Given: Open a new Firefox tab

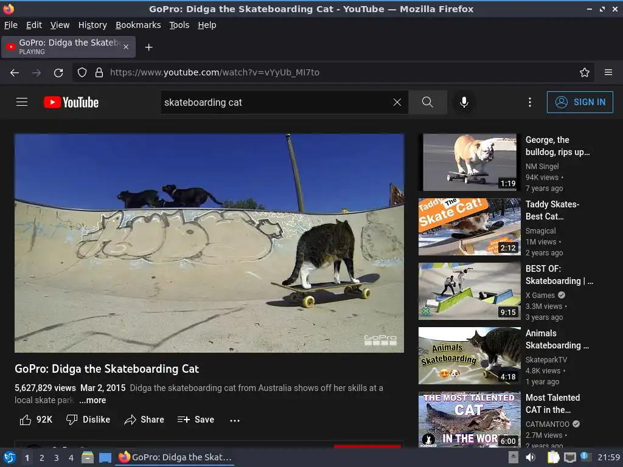Looking at the screenshot, I should [148, 47].
